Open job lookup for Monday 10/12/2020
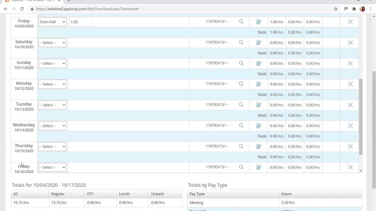Screen dimensions: 376x211 (241, 84)
